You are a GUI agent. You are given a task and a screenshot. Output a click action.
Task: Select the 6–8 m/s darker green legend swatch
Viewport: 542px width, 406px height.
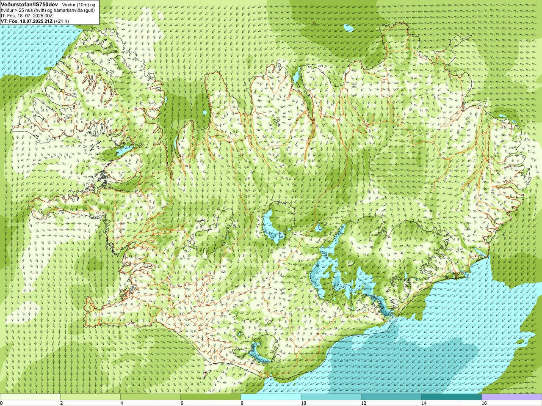click(211, 397)
